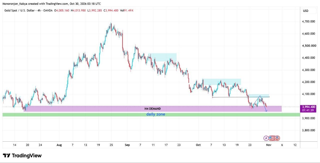The image size is (320, 163).
Task: Click the USD currency label on price axis
Action: point(306,11)
